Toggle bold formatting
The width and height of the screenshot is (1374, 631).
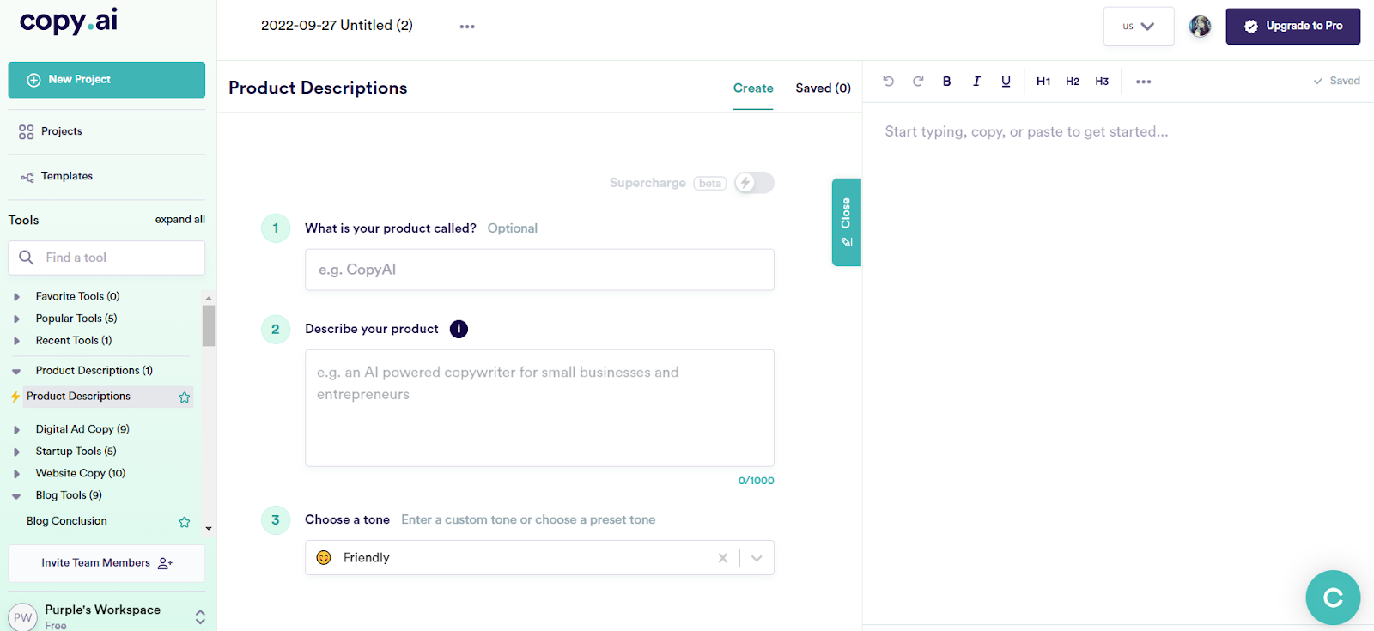pos(947,82)
